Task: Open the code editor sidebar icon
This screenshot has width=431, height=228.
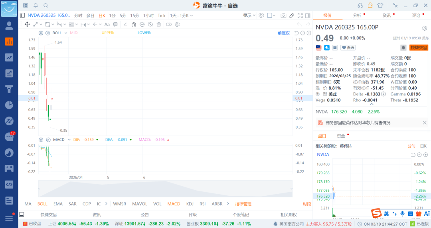Action: (9, 184)
